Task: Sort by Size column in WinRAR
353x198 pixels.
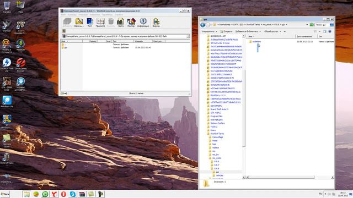Action: point(90,41)
